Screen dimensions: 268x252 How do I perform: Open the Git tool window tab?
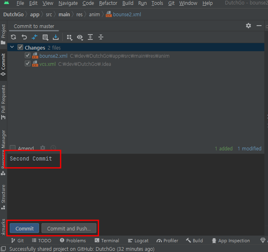17,241
